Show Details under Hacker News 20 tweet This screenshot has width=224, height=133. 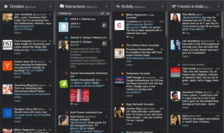[17, 77]
